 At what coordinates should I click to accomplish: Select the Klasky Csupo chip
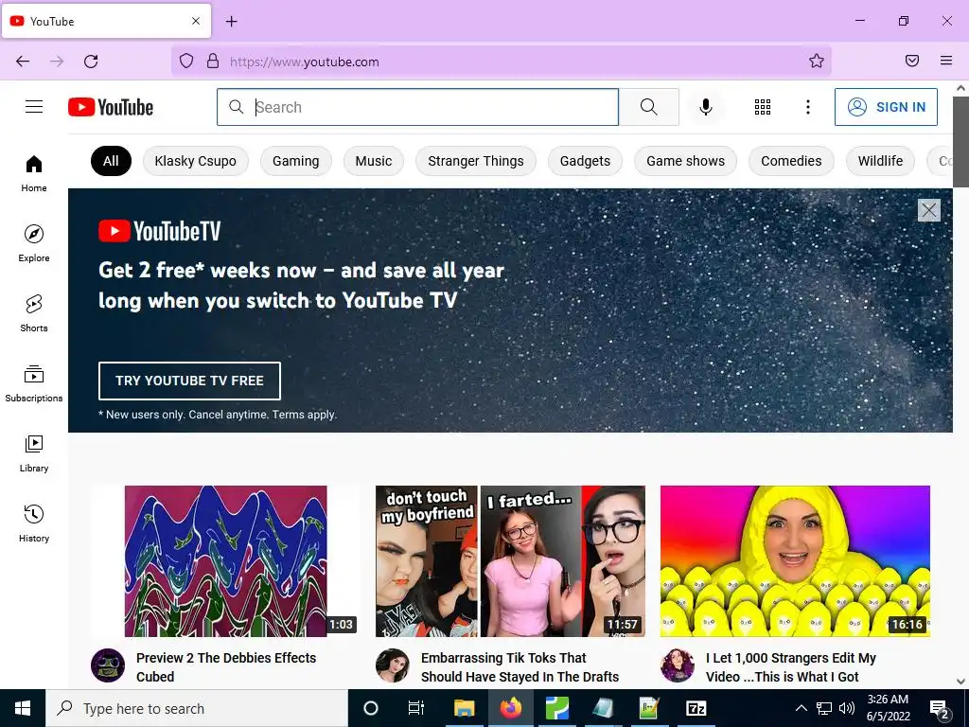(x=195, y=161)
